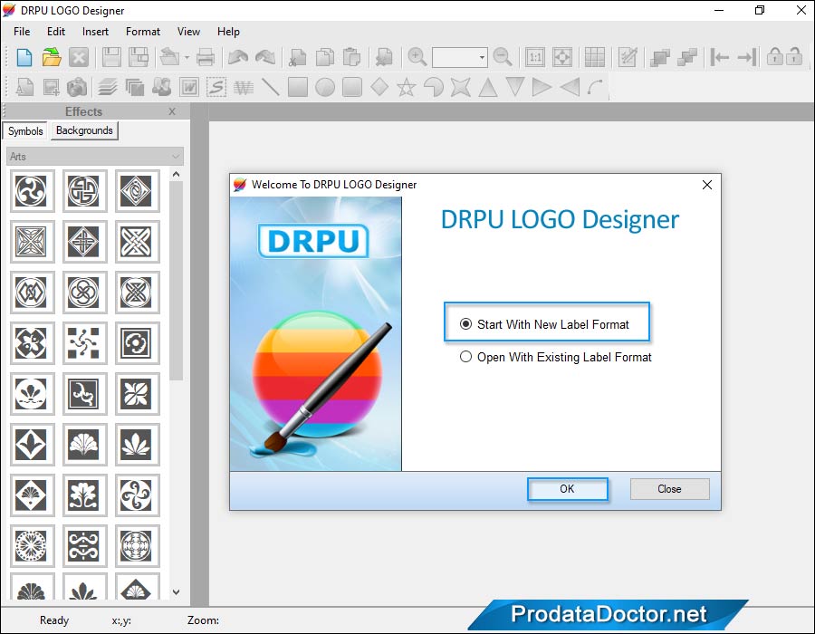This screenshot has width=815, height=634.
Task: Click the Cut scissors icon
Action: click(x=298, y=57)
